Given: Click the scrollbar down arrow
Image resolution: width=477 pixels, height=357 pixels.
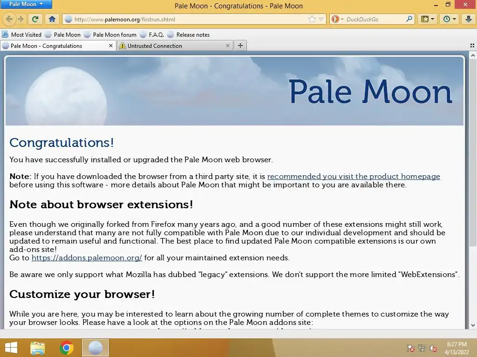Looking at the screenshot, I should click(x=473, y=325).
